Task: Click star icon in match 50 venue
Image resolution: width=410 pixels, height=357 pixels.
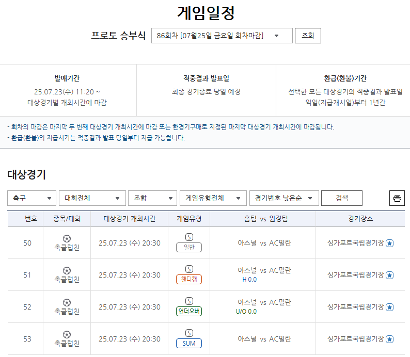Action: pos(390,243)
